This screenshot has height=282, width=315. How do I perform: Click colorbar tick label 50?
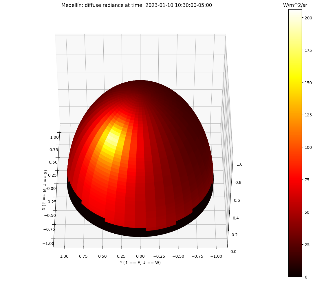[x=307, y=212]
